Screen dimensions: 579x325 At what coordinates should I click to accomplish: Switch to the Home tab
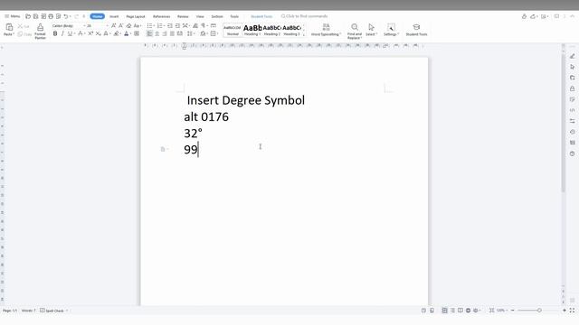coord(98,16)
